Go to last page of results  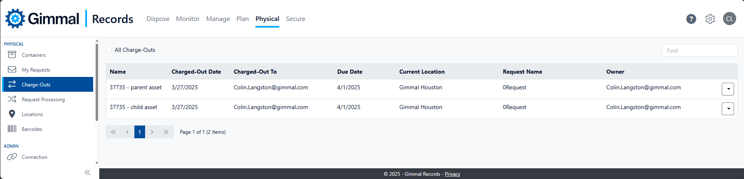pyautogui.click(x=166, y=132)
